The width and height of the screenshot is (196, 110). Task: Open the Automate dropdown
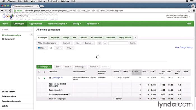[94, 67]
